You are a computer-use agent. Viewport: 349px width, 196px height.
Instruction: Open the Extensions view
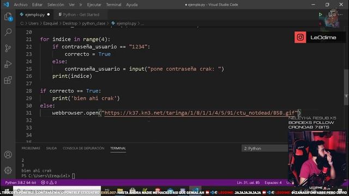pos(8,80)
